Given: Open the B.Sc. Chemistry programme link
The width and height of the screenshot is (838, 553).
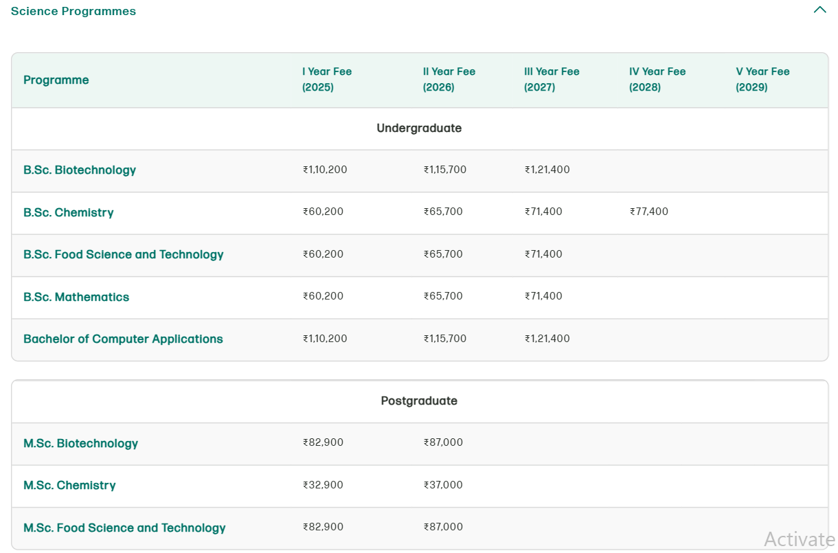Looking at the screenshot, I should coord(69,212).
